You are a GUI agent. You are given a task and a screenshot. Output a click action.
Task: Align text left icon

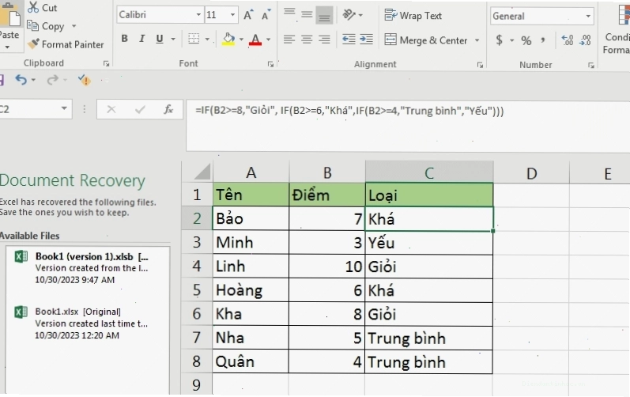pos(289,39)
